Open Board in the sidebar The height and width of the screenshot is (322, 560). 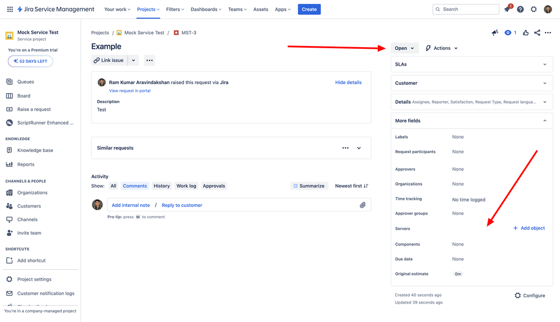(x=24, y=96)
